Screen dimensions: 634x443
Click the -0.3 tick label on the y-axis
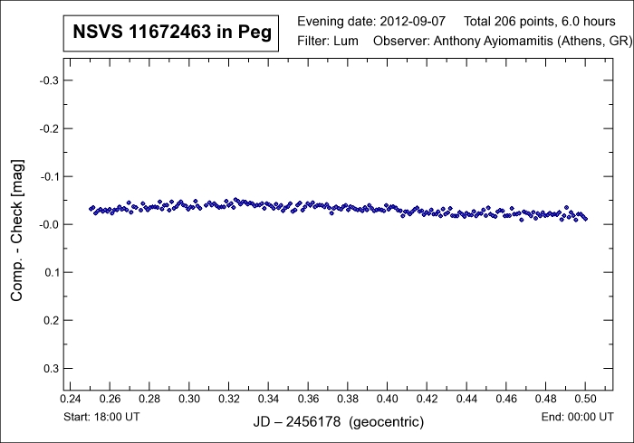50,80
